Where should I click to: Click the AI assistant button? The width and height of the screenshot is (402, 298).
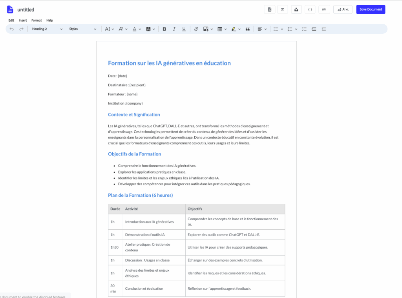click(x=343, y=9)
